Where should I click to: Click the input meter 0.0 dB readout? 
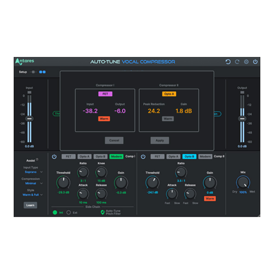[x=29, y=146]
